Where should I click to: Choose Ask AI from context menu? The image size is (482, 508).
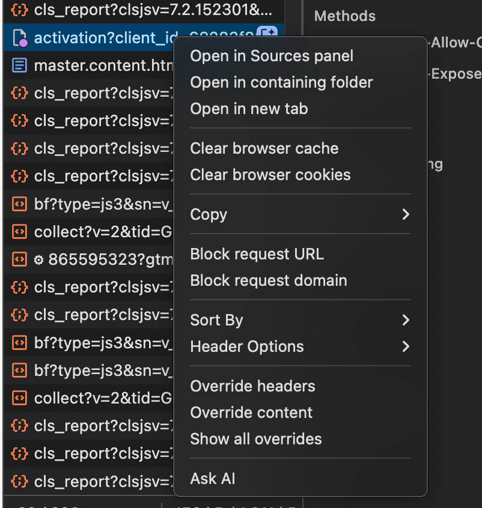point(213,479)
